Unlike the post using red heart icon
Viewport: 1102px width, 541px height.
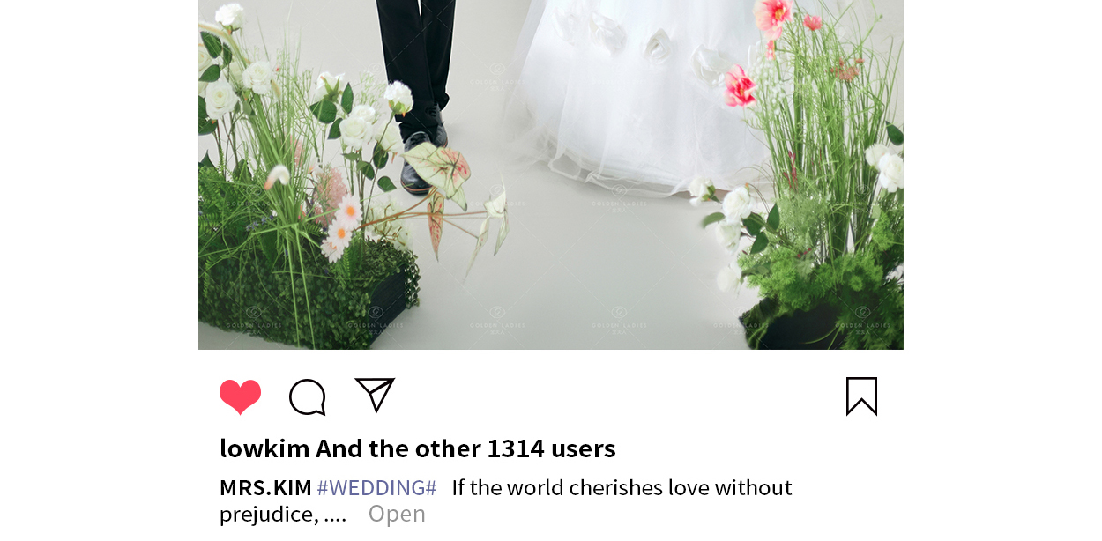click(240, 396)
